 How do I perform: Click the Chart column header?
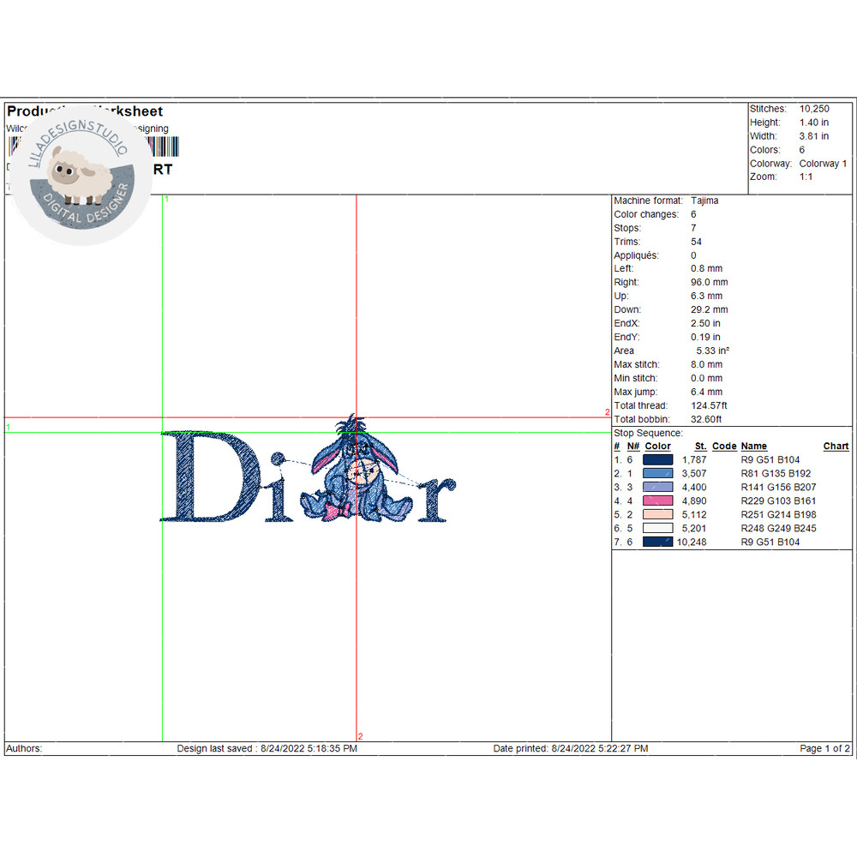coord(836,446)
